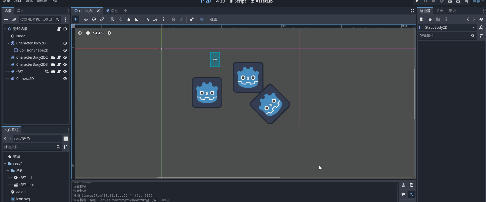Screen dimensions: 486x202
Task: Hide the CollisionShape2D node
Action: (x=65, y=50)
